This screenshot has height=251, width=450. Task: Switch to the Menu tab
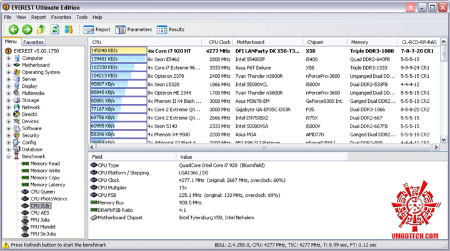point(11,42)
